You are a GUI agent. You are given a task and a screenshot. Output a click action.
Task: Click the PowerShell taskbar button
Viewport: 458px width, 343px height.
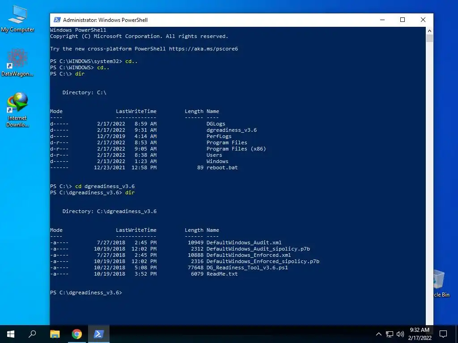point(98,334)
